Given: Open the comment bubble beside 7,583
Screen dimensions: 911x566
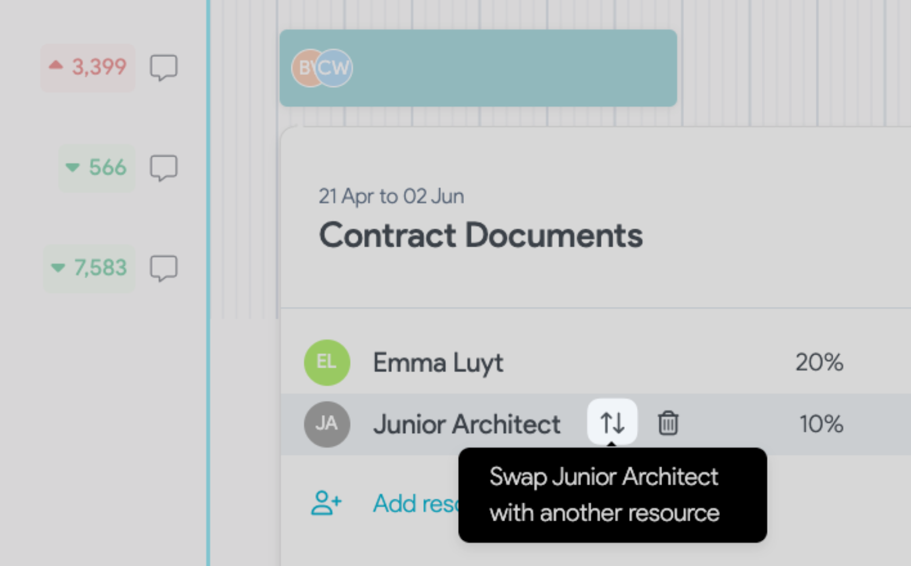Looking at the screenshot, I should tap(164, 268).
